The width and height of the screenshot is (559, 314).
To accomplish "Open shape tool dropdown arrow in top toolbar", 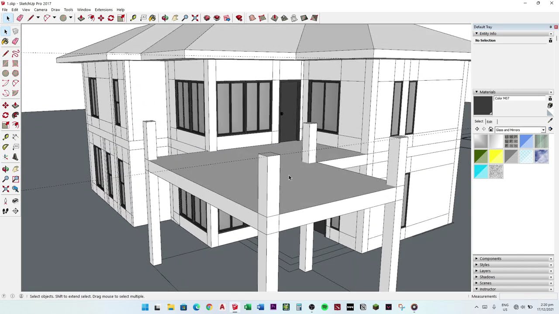I will pos(70,18).
